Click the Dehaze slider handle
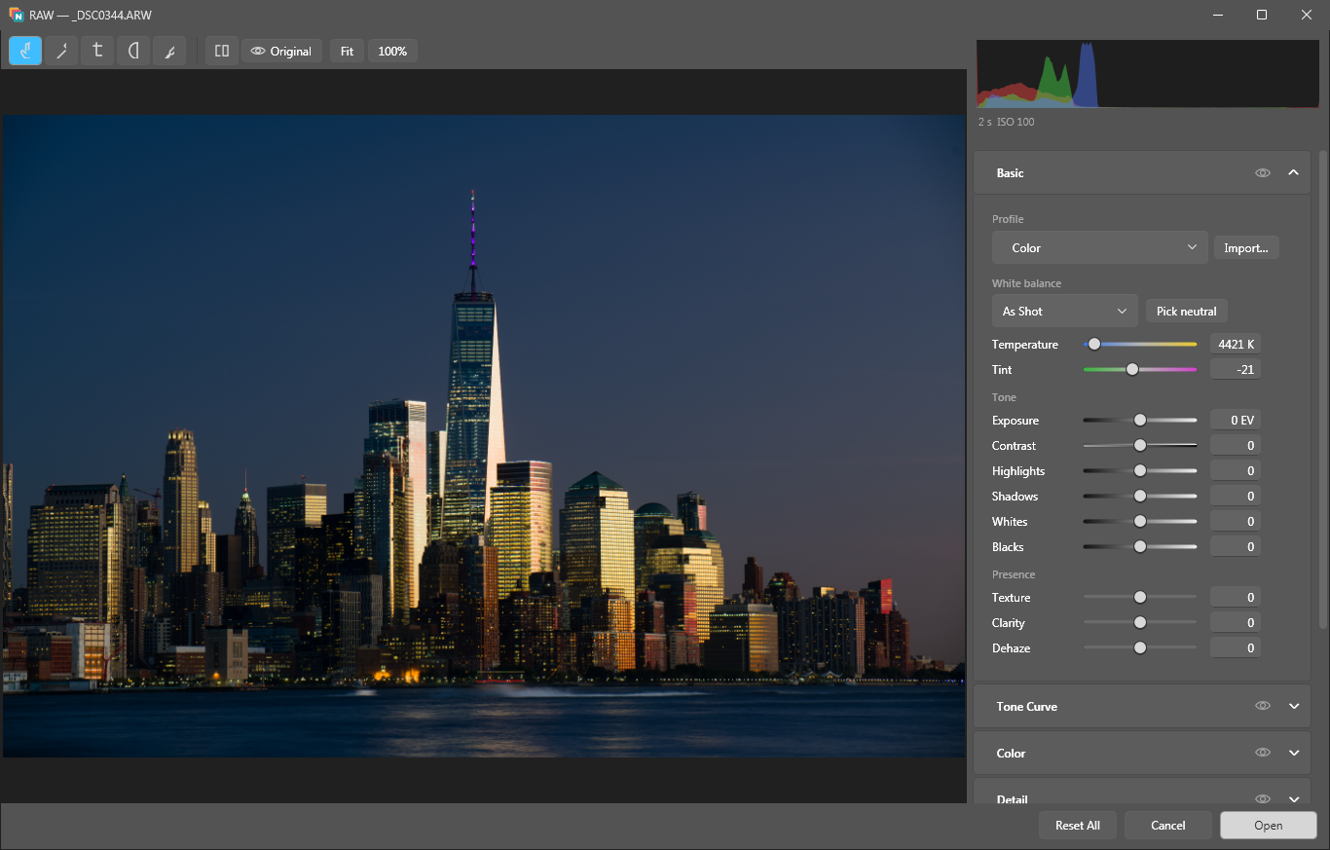The width and height of the screenshot is (1330, 850). coord(1140,647)
